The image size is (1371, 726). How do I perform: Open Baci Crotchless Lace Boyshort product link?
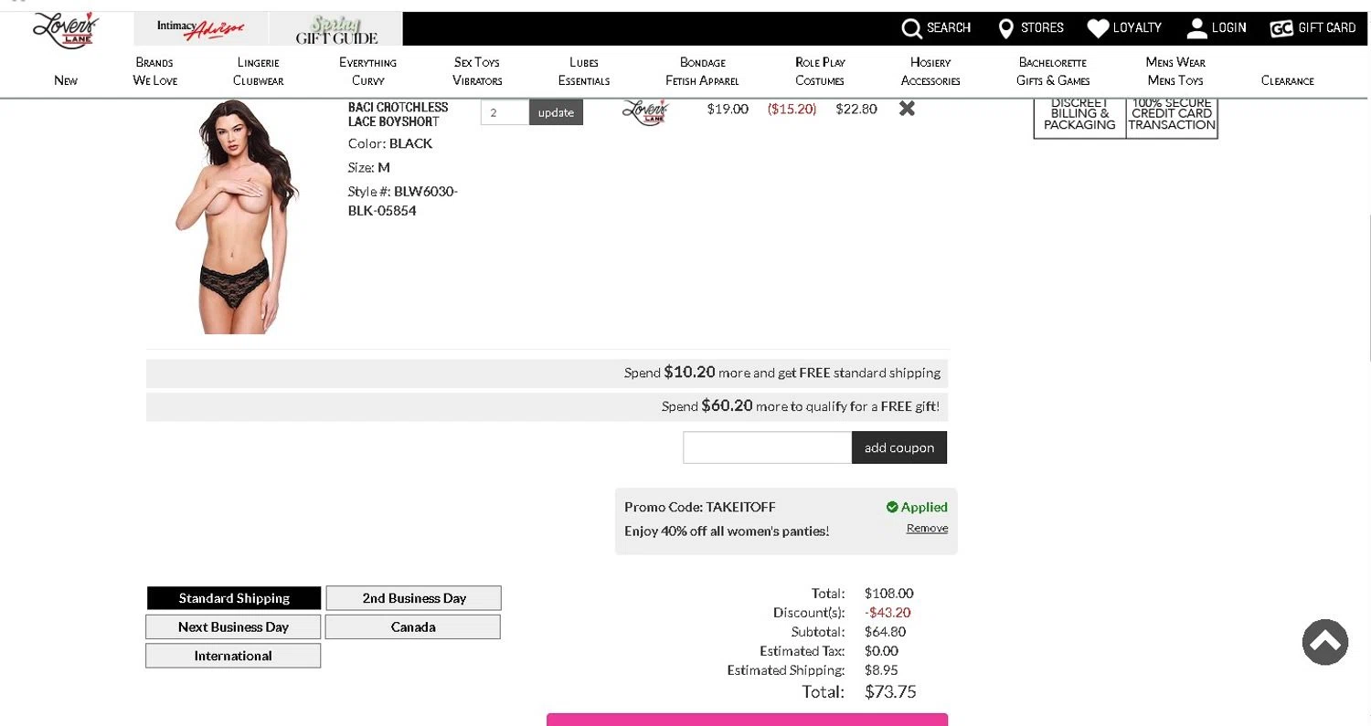[399, 114]
